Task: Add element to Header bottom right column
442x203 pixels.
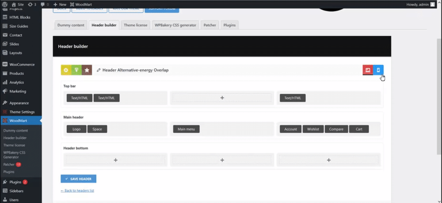Action: click(329, 160)
